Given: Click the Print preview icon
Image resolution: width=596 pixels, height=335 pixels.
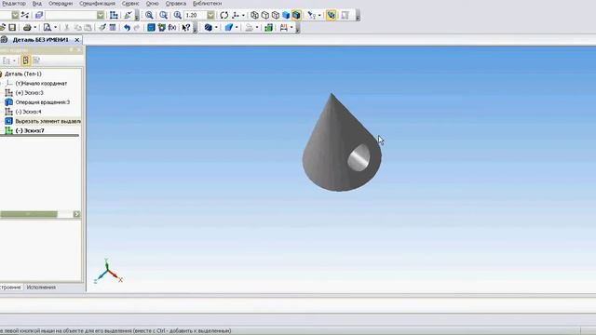Looking at the screenshot, I should pos(47,27).
